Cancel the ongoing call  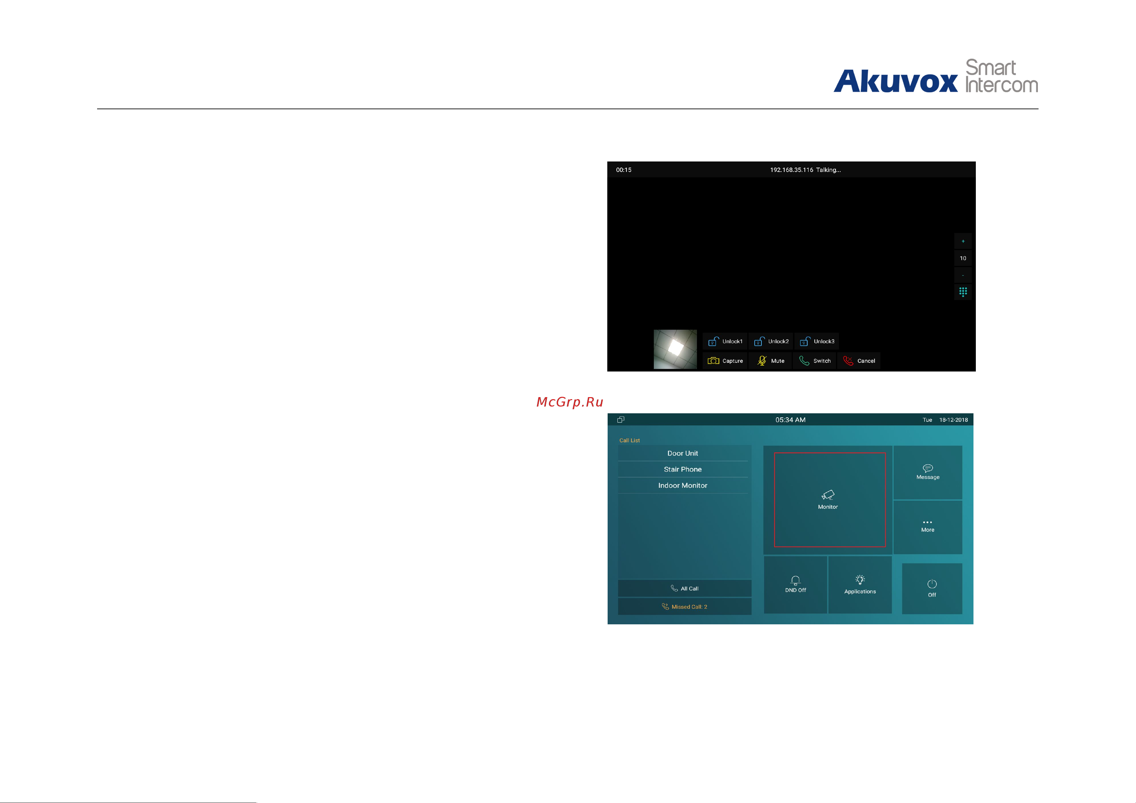[859, 361]
